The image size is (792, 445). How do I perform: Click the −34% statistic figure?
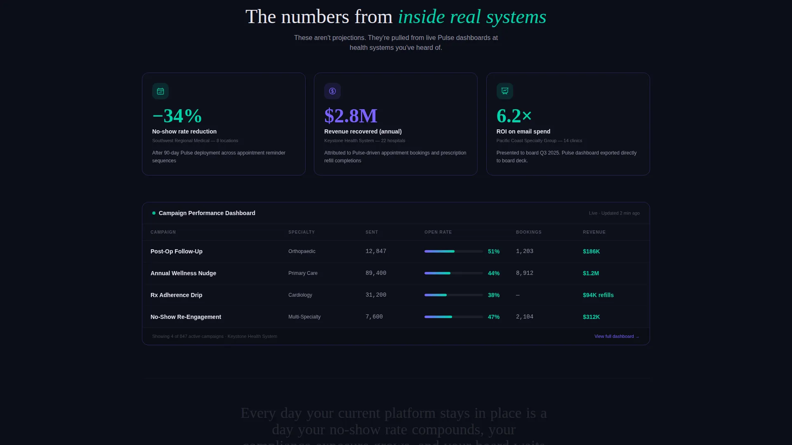tap(177, 116)
